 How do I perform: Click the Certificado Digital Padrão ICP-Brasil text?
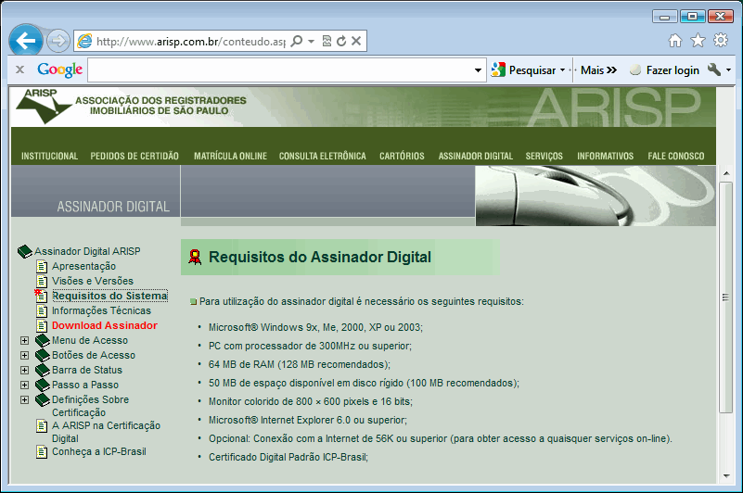pos(288,458)
